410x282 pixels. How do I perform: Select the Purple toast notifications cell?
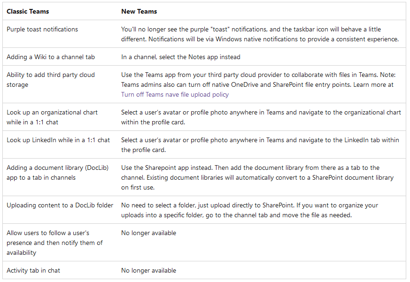point(42,29)
